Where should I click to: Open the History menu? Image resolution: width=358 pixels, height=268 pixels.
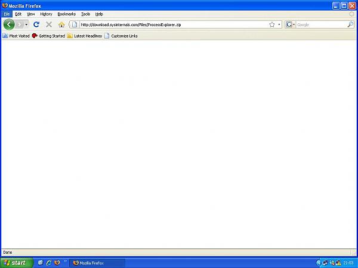46,14
